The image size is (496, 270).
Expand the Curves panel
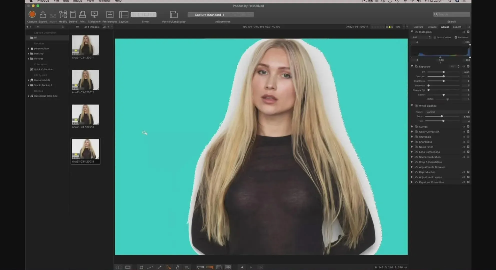tap(412, 126)
